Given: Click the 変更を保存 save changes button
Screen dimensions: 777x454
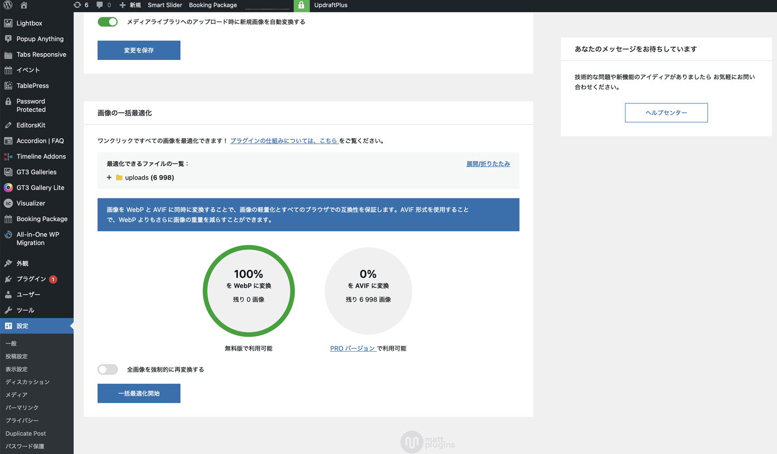Looking at the screenshot, I should pyautogui.click(x=139, y=50).
